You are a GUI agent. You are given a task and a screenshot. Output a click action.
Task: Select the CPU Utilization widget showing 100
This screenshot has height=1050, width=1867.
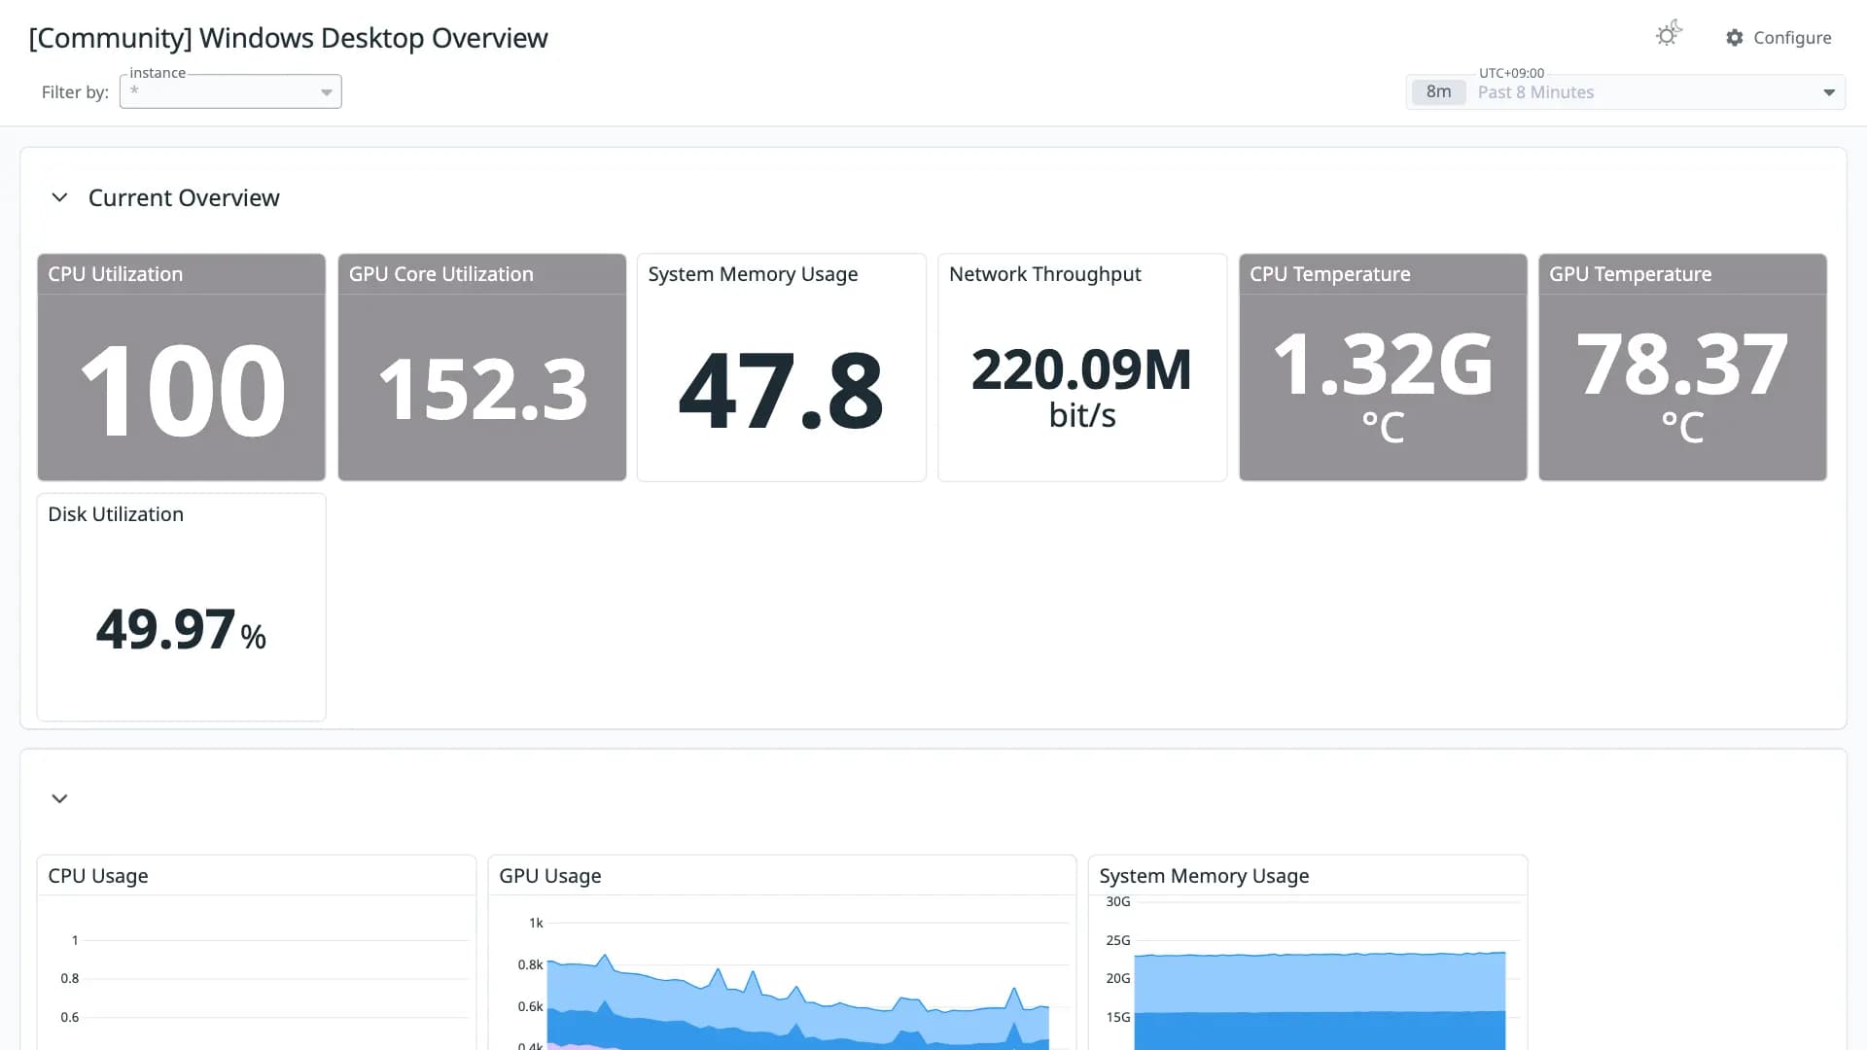182,367
